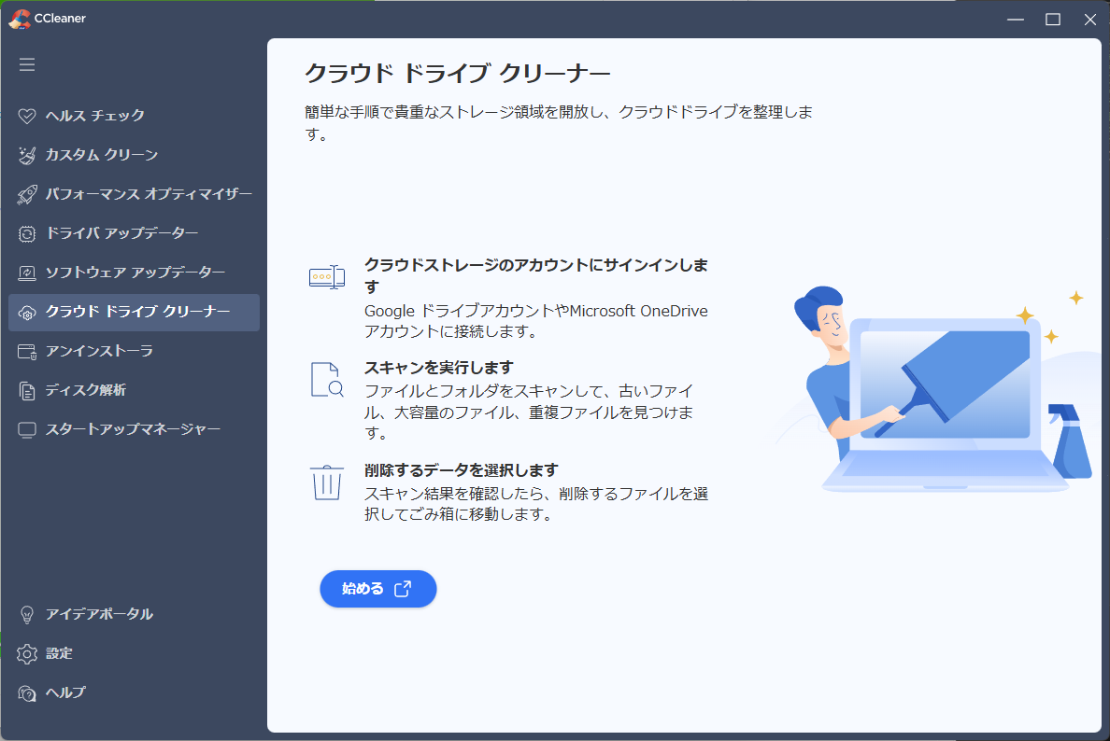Click the brush icon beside カスタム クリーン
This screenshot has width=1110, height=741.
(27, 156)
